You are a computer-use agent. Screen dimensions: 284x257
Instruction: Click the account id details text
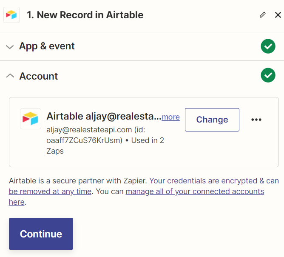coord(105,140)
